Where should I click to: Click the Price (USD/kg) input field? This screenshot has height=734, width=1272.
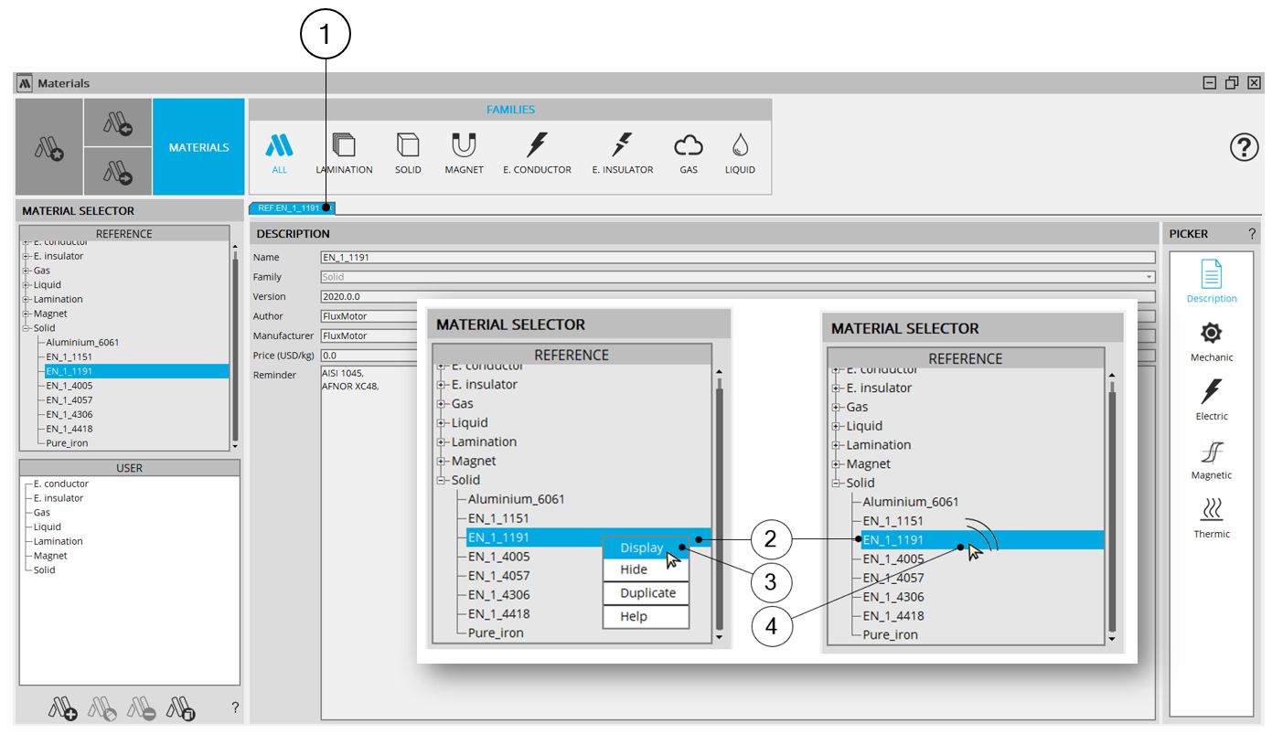pos(737,356)
